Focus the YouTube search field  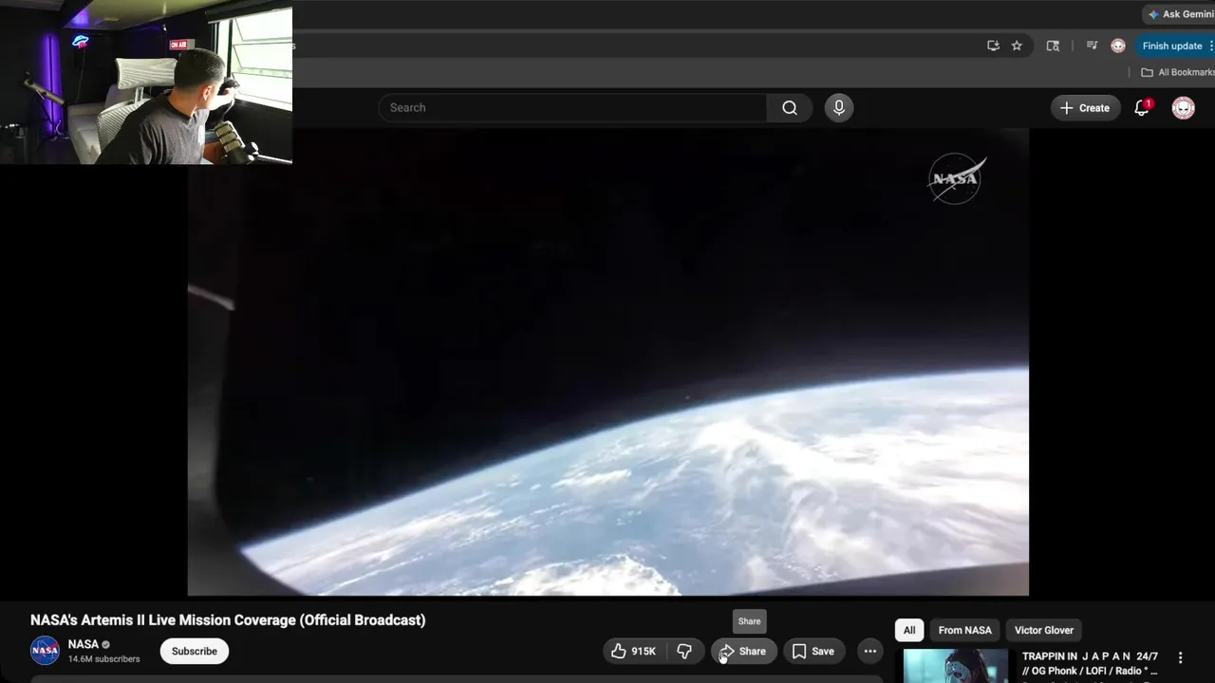(x=572, y=108)
